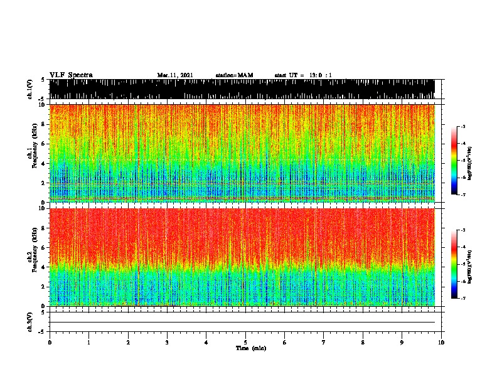Click the ch.1 spectrogram color bar
497x384 pixels.
tap(454, 161)
